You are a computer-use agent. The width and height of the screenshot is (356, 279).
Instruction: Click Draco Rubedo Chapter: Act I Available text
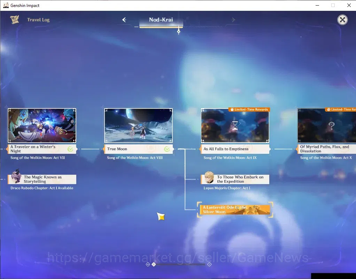42,188
